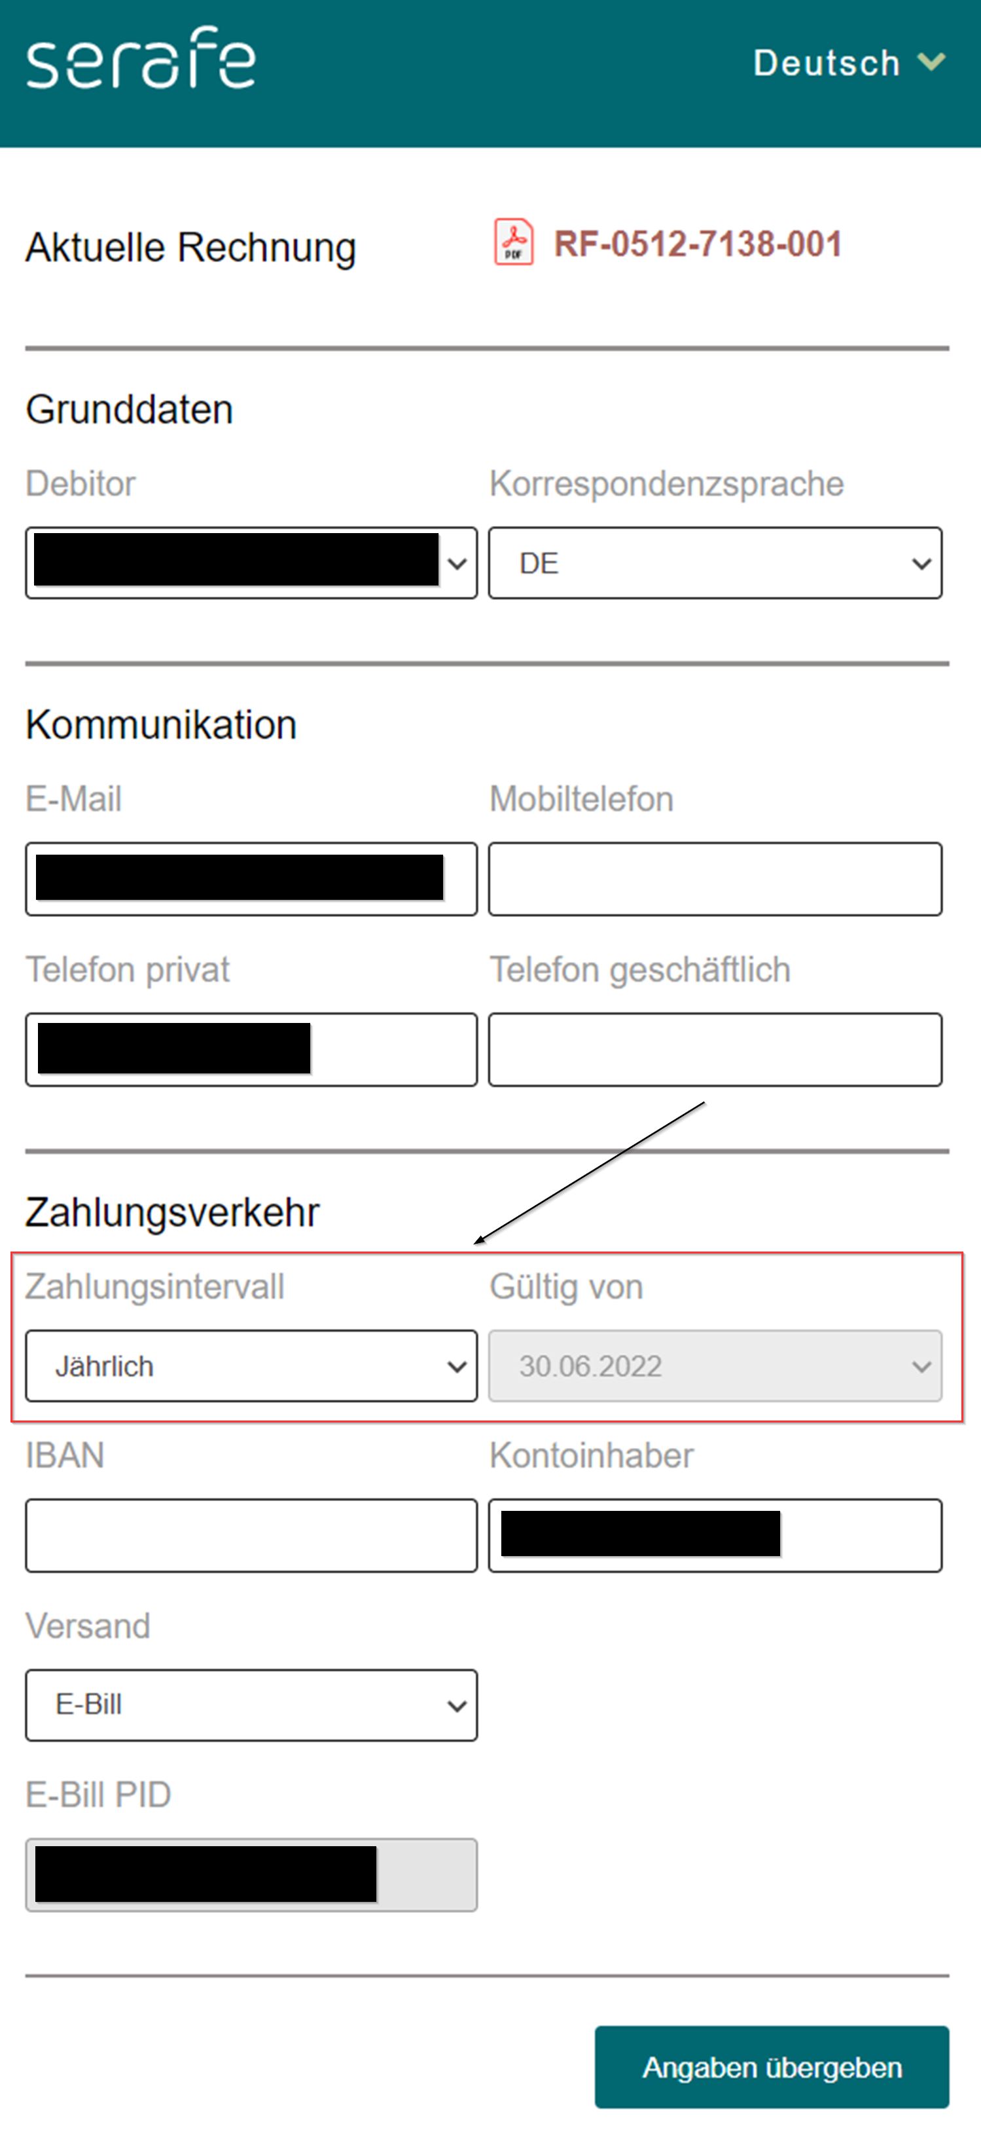This screenshot has width=981, height=2135.
Task: Click the Angaben übergeben button
Action: tap(772, 2067)
